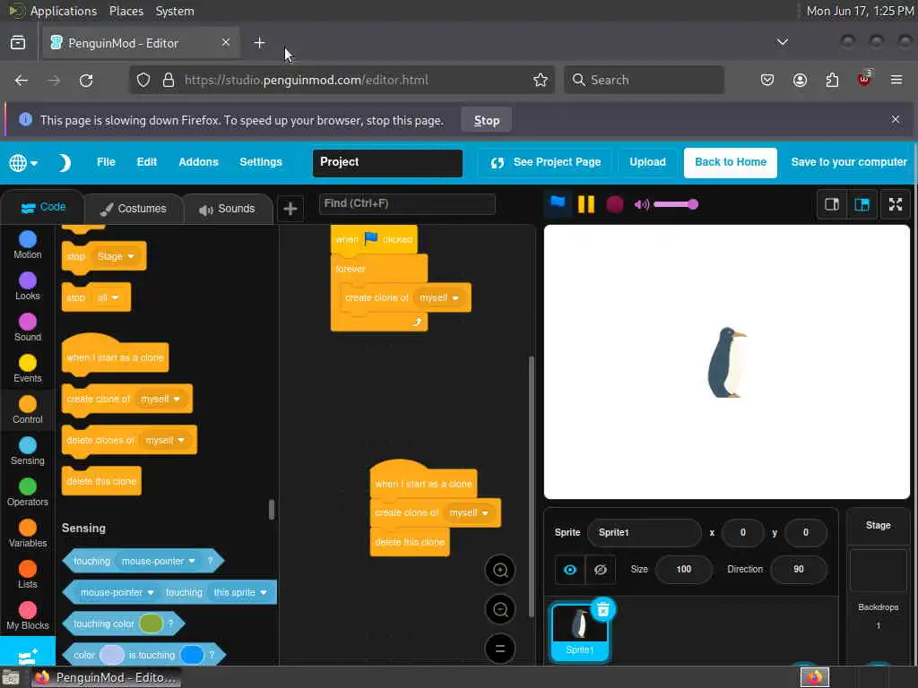
Task: Open the Addons menu
Action: point(198,162)
